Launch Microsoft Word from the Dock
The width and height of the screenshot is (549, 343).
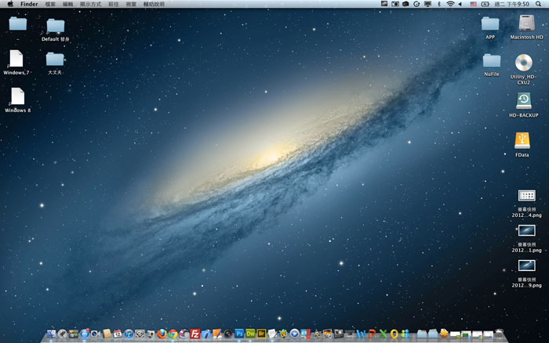[361, 334]
